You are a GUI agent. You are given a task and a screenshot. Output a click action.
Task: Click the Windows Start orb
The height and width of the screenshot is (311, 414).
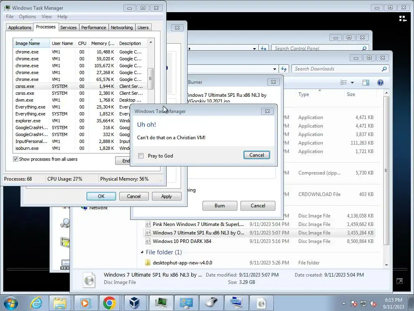click(x=11, y=303)
